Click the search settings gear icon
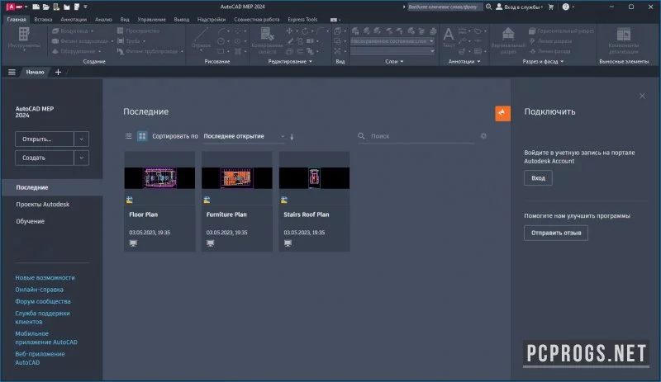Image resolution: width=661 pixels, height=382 pixels. point(483,136)
